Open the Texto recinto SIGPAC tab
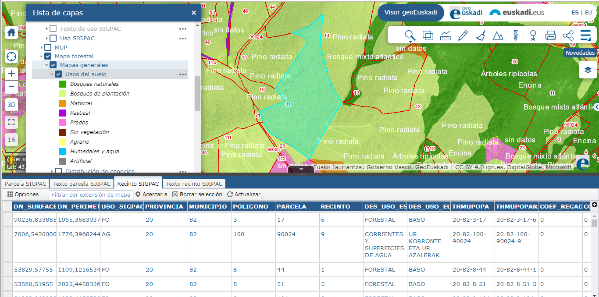Image resolution: width=599 pixels, height=297 pixels. (x=194, y=184)
